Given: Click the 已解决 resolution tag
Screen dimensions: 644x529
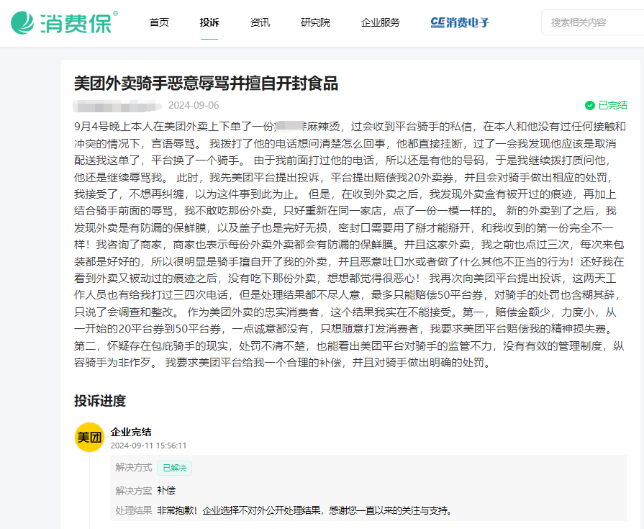Looking at the screenshot, I should pos(174,466).
